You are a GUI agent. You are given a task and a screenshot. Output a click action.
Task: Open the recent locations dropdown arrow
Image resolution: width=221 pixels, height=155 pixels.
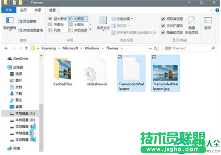[21, 49]
